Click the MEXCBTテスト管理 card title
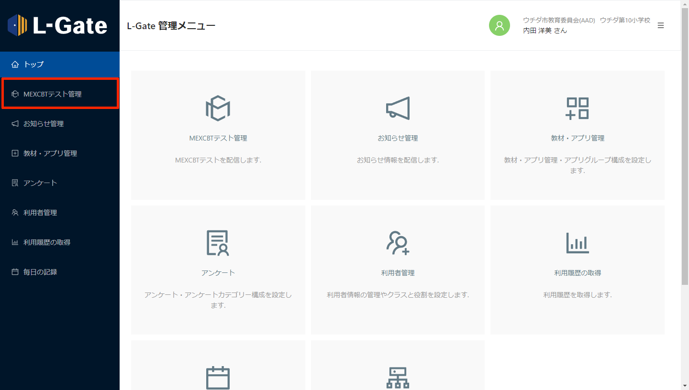Viewport: 689px width, 390px height. (x=218, y=138)
